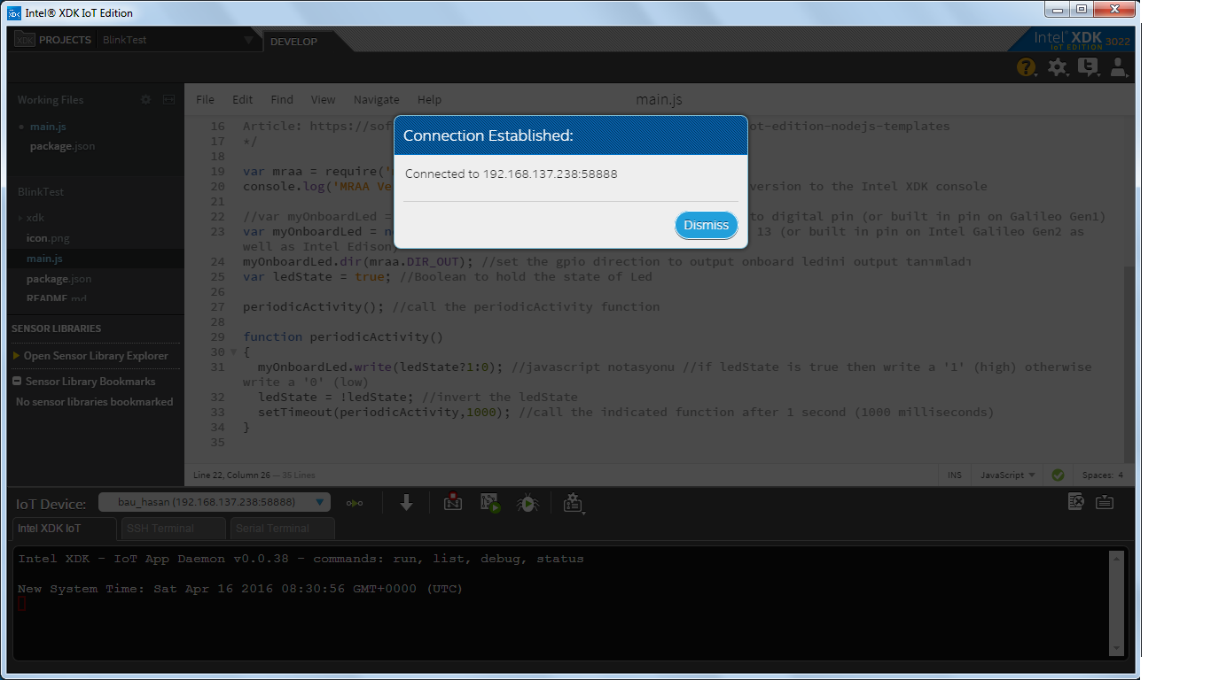Click the clear console icon
This screenshot has height=680, width=1211.
tap(1076, 502)
